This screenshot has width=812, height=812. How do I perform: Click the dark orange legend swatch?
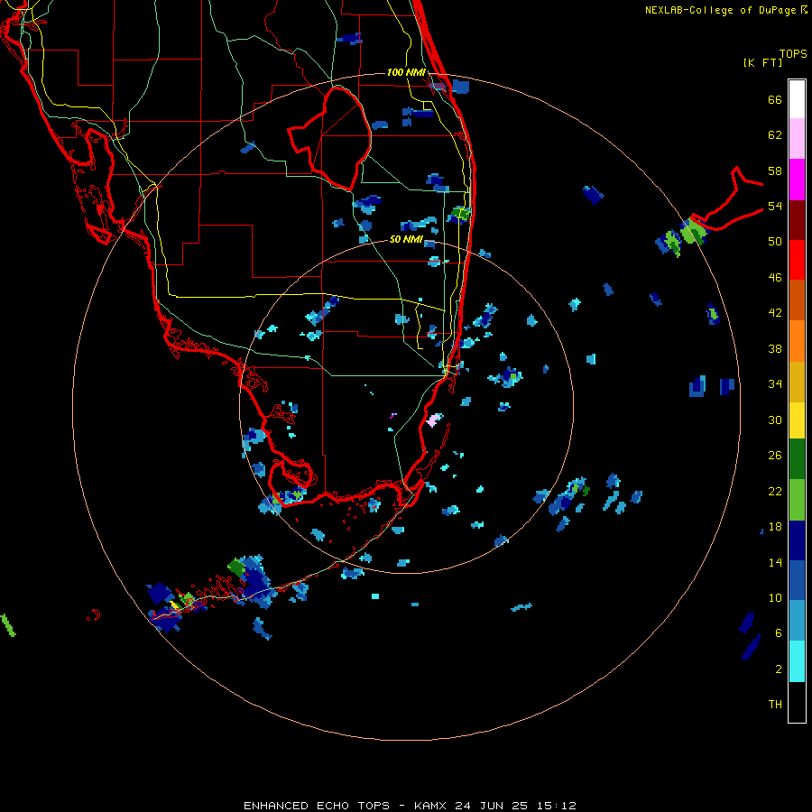coord(797,300)
